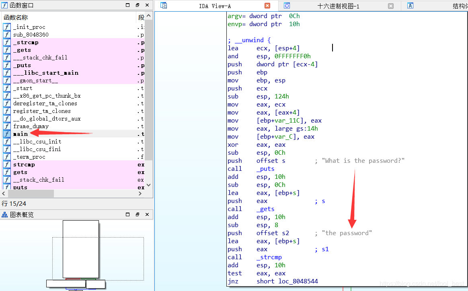Screen dimensions: 468x291
Task: Click 'test eax, eax' instruction line
Action: (x=257, y=273)
